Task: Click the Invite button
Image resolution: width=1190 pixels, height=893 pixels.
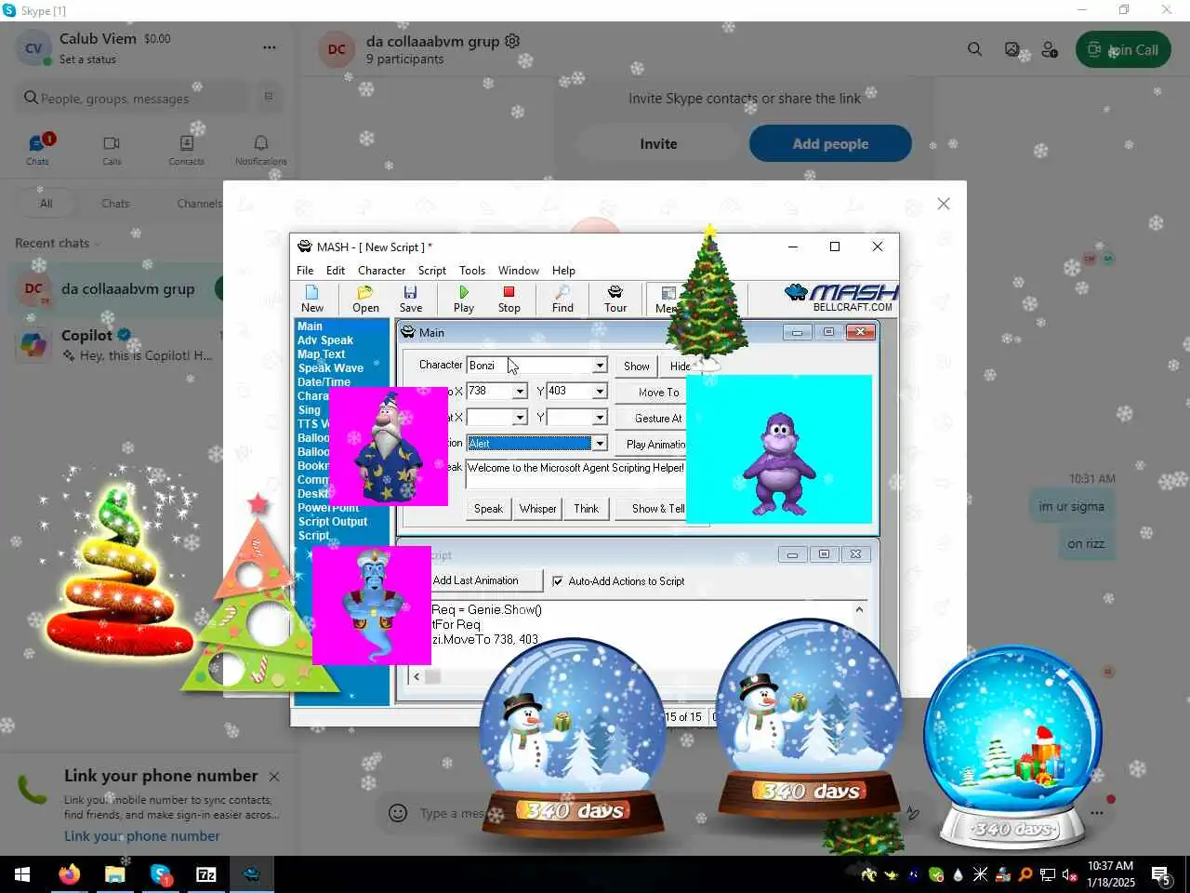Action: pos(658,144)
